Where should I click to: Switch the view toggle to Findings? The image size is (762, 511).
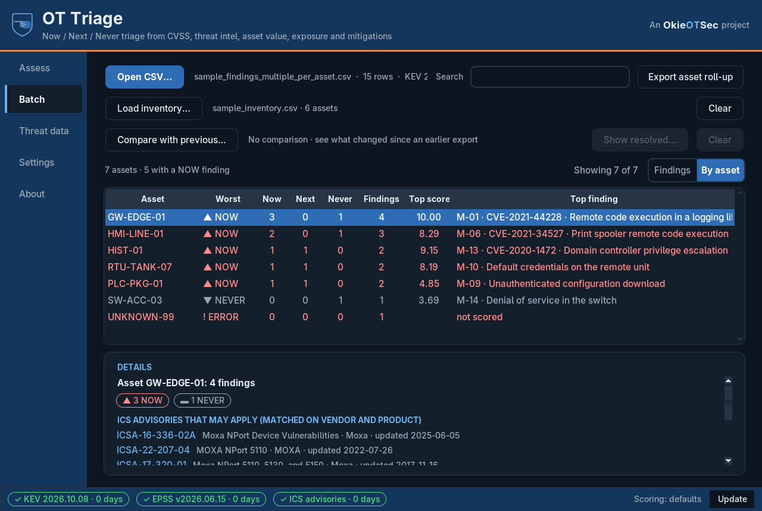point(672,170)
